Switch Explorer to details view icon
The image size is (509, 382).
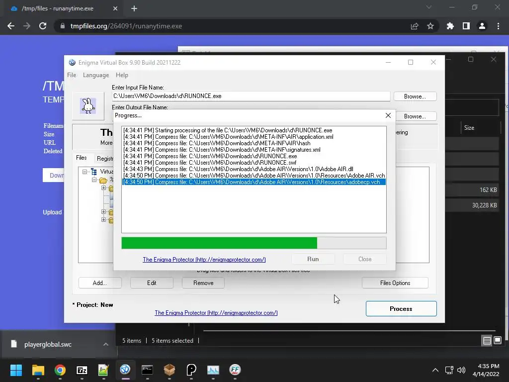[x=487, y=340]
